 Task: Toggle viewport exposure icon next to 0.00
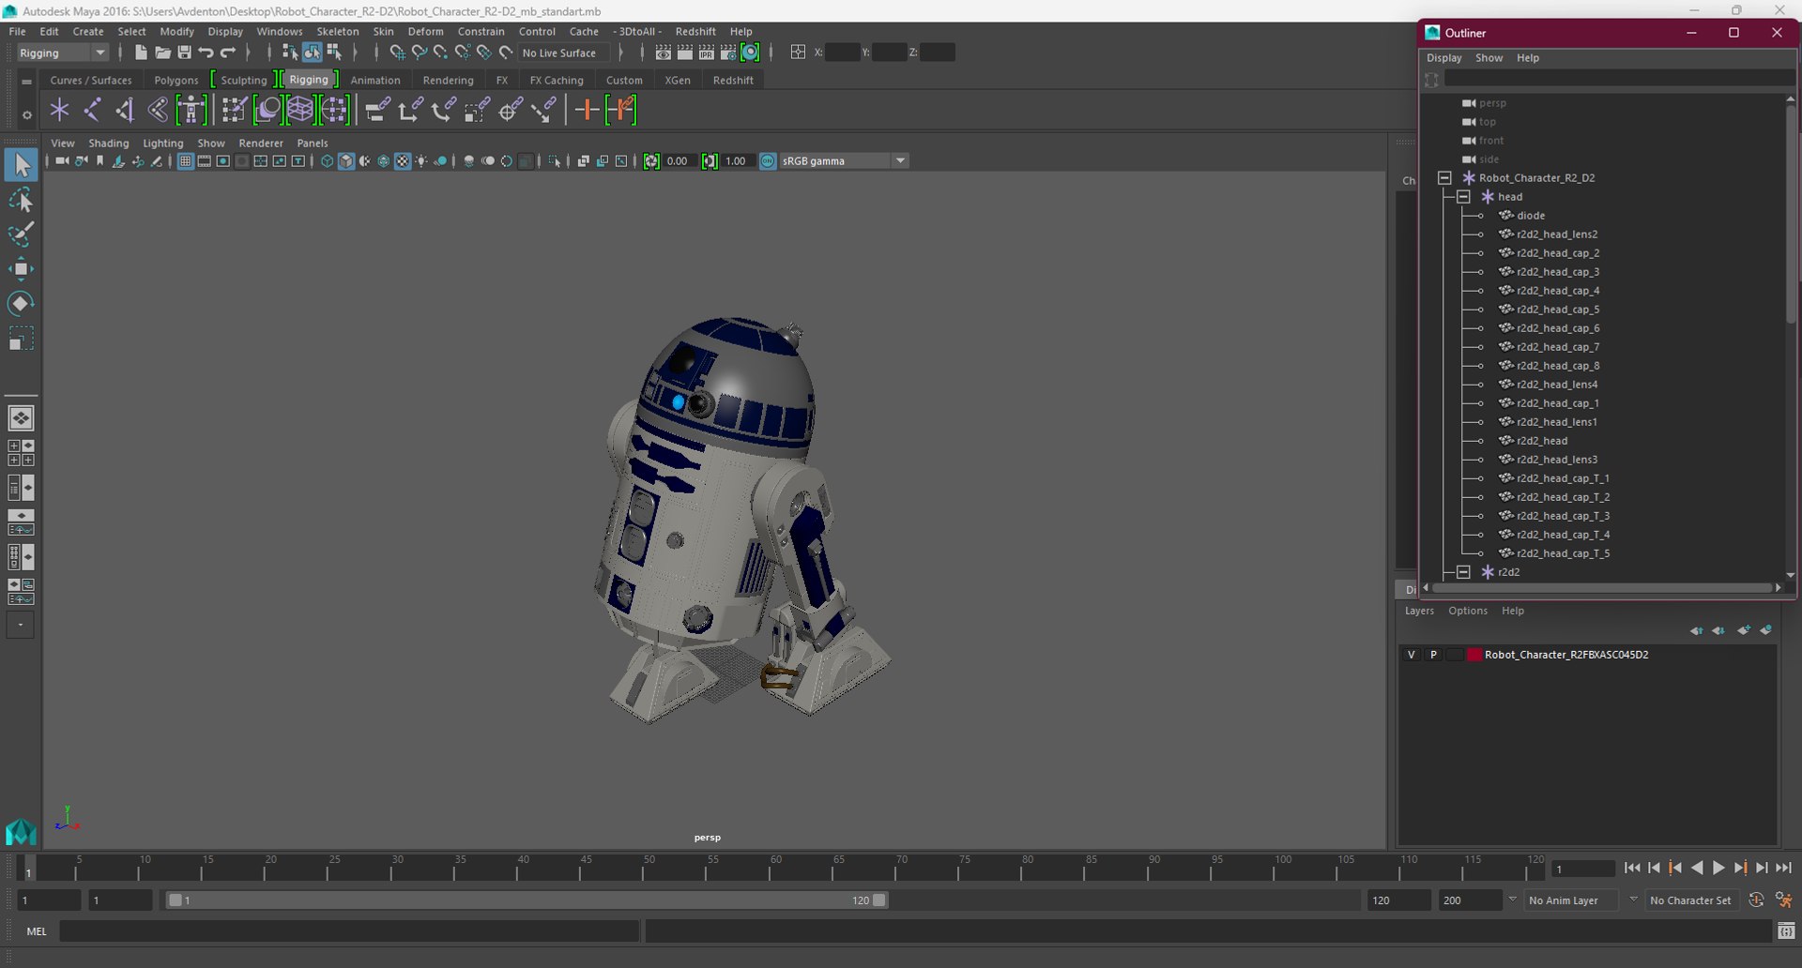[651, 161]
